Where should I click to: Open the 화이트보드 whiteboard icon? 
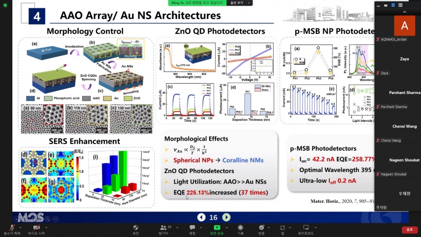point(305,230)
